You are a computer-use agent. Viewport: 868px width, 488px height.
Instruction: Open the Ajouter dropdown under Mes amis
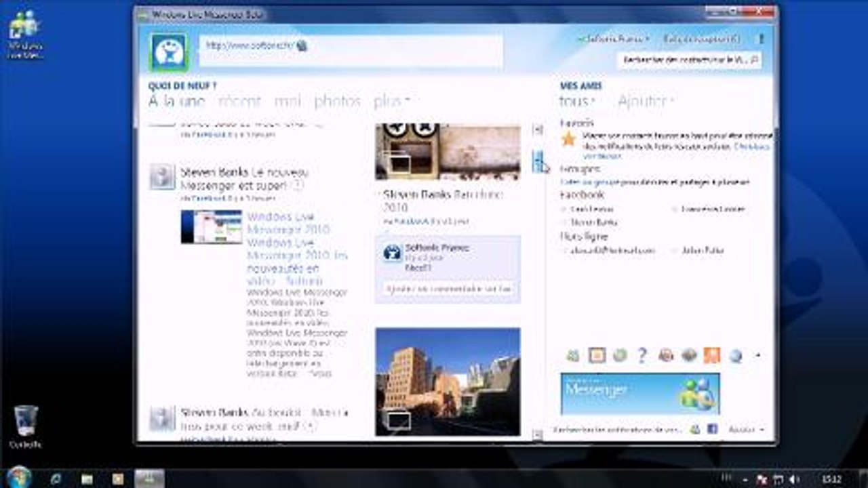coord(646,101)
